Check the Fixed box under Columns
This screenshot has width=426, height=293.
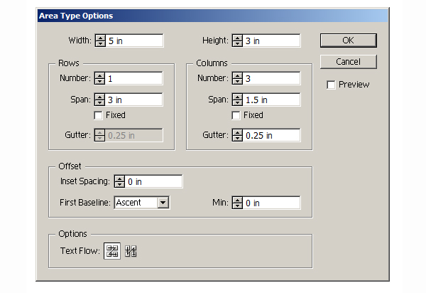click(236, 115)
